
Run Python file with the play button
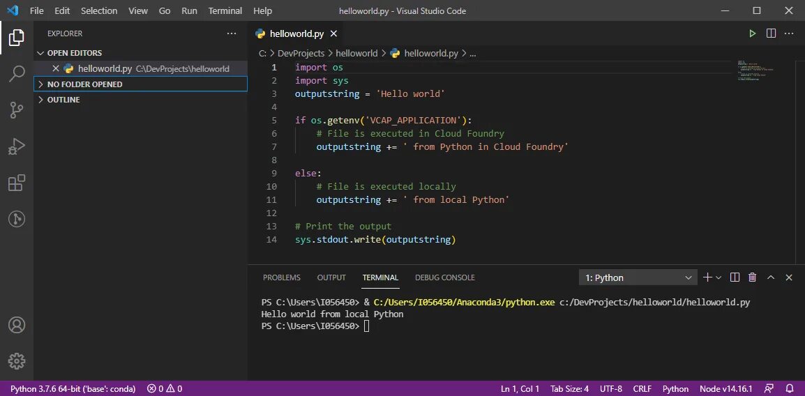tap(753, 33)
